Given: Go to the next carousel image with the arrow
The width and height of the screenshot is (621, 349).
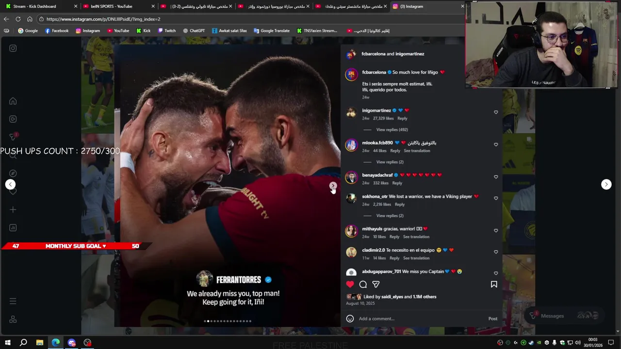Looking at the screenshot, I should pos(333,185).
